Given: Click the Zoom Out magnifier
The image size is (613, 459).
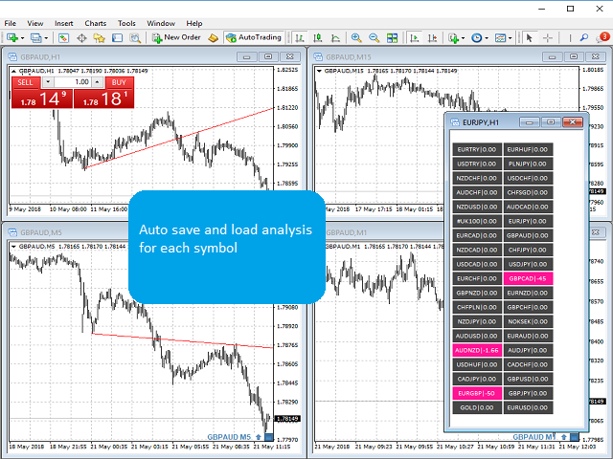Looking at the screenshot, I should coord(375,38).
